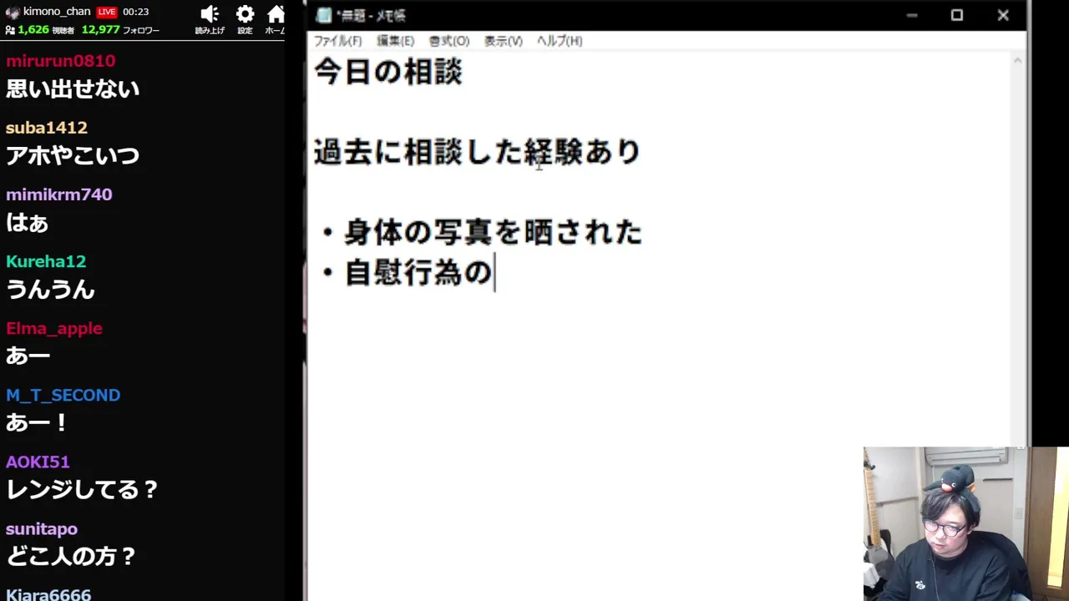The height and width of the screenshot is (601, 1069).
Task: Click the kimono_chan streamer avatar
Action: tap(13, 12)
